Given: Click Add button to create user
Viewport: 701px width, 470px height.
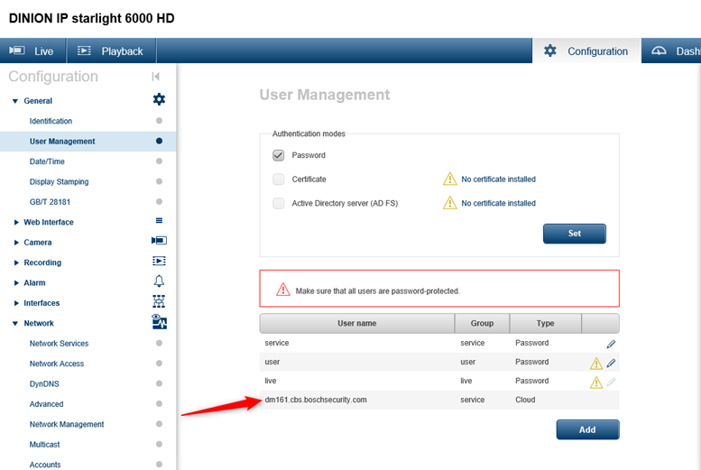Looking at the screenshot, I should 587,429.
